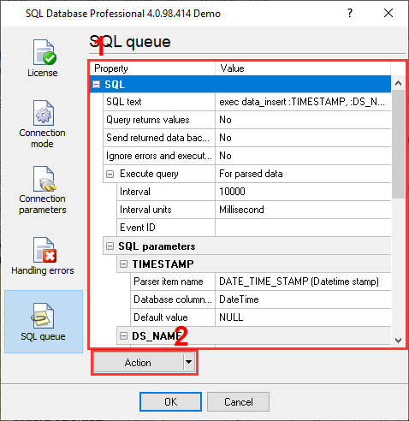Select the SQL text value cell

303,102
